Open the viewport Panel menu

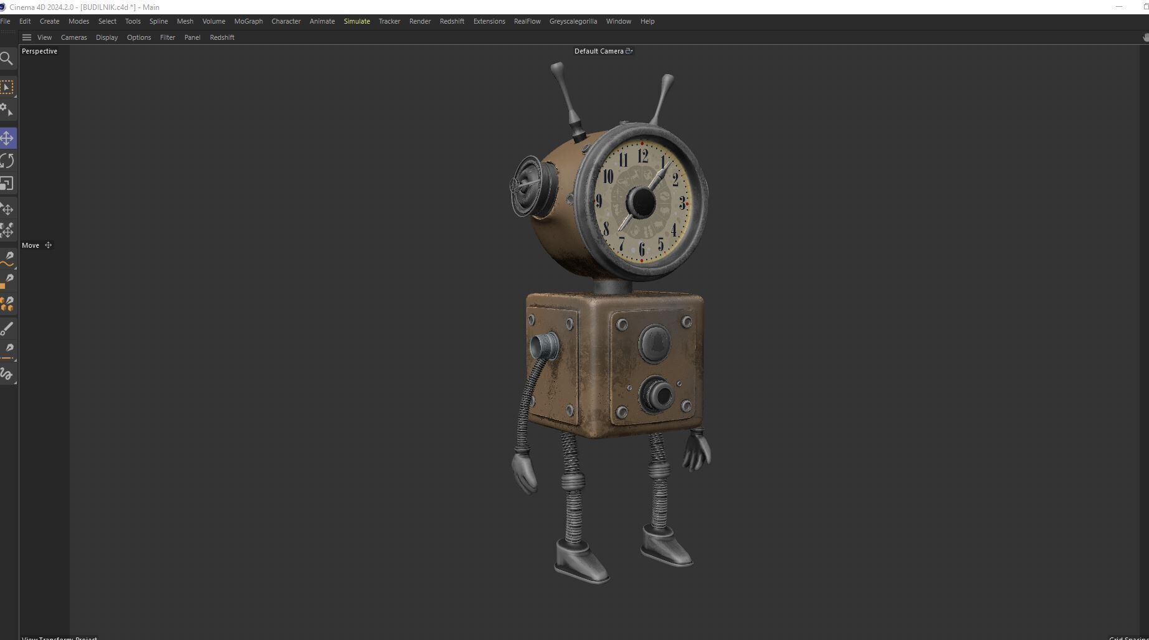(x=193, y=37)
